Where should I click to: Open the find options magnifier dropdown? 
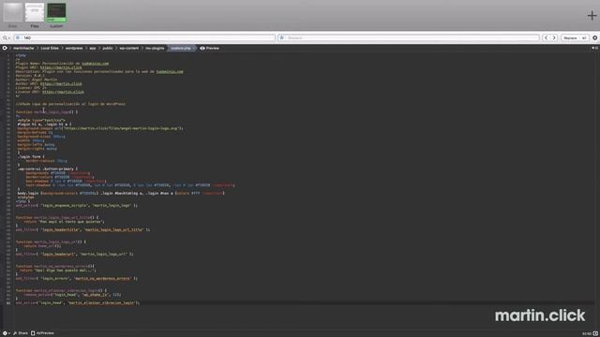[x=6, y=37]
